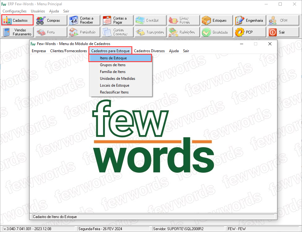
Task: Open Contas a Receber module
Action: (84, 20)
